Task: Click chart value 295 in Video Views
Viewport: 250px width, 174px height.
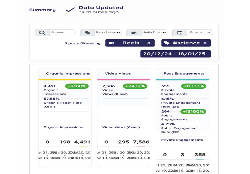Action: pos(124,142)
